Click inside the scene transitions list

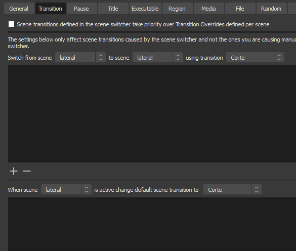[x=152, y=114]
